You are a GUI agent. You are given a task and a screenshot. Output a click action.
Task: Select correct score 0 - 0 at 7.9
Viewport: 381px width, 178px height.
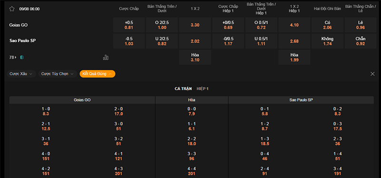pos(191,112)
